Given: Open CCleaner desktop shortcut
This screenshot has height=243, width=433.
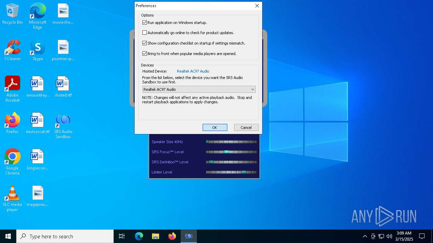Looking at the screenshot, I should tap(13, 51).
